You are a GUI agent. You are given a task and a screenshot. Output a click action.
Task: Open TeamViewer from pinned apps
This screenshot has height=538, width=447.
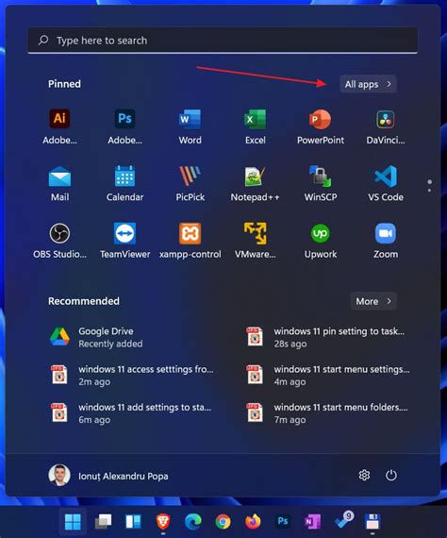124,240
